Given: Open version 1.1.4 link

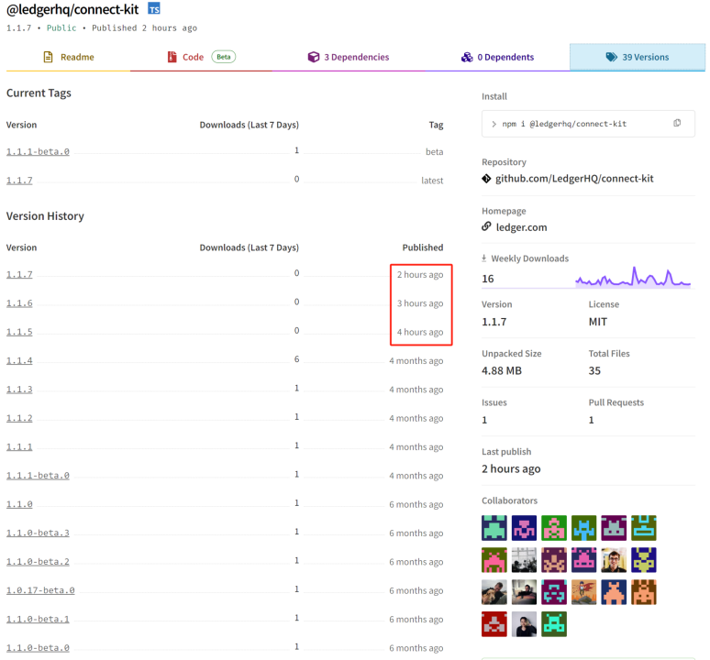Looking at the screenshot, I should tap(19, 360).
